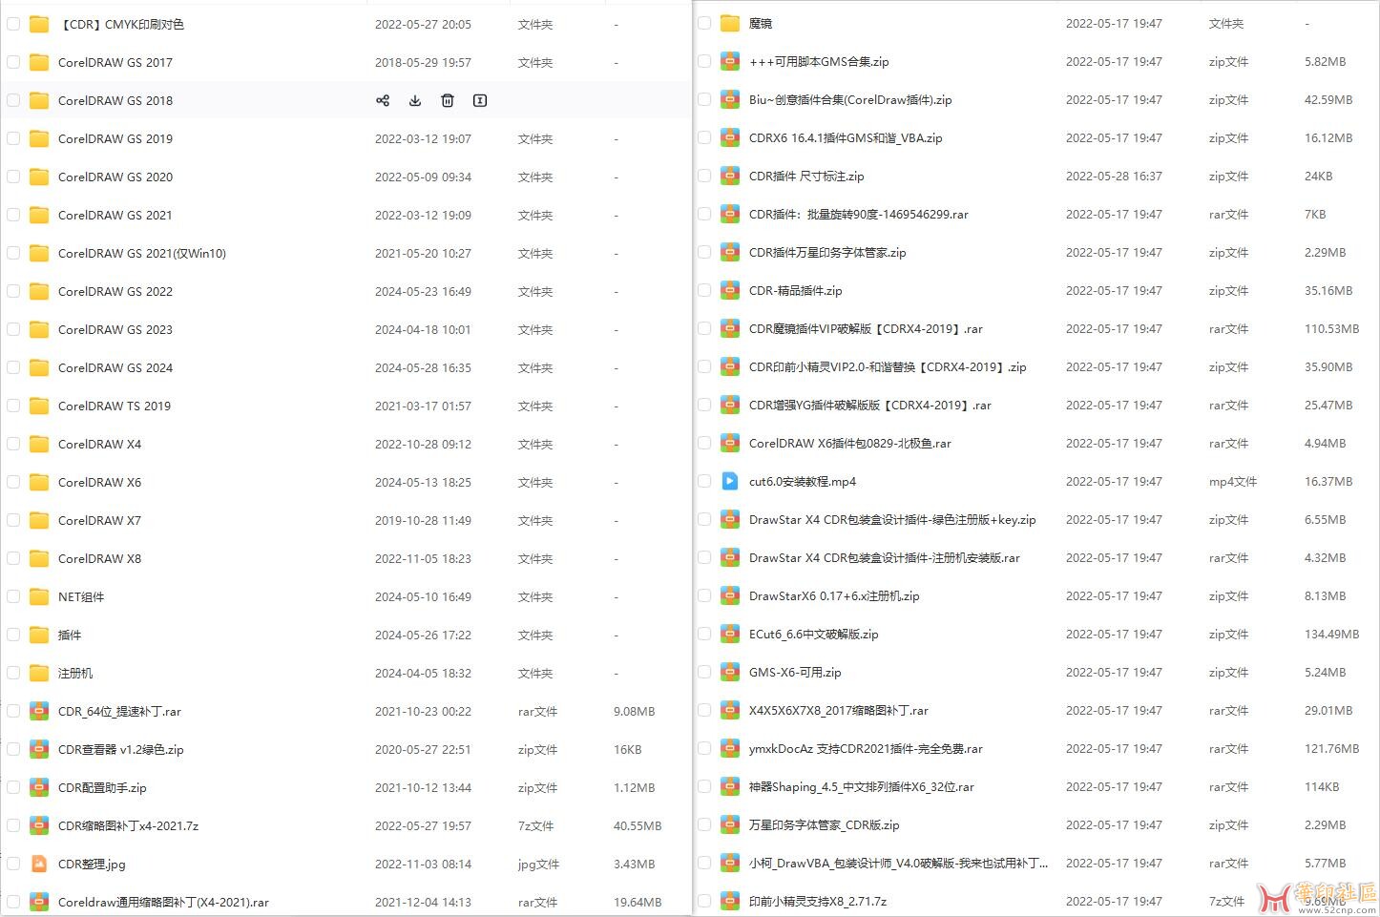Click download icon on CorelDRAW GS 2018 row
Image resolution: width=1380 pixels, height=917 pixels.
[415, 100]
